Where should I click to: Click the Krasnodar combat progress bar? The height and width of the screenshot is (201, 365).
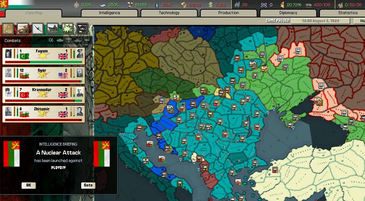[x=44, y=101]
